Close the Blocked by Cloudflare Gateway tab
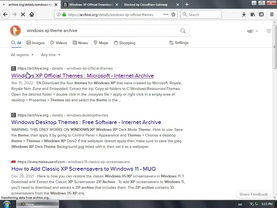 (178, 5)
